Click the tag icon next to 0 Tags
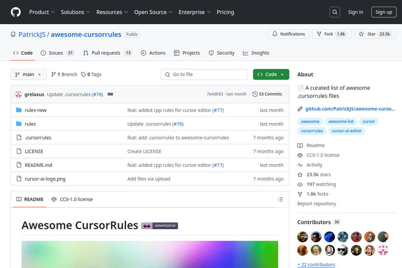The width and height of the screenshot is (402, 268). click(x=83, y=74)
